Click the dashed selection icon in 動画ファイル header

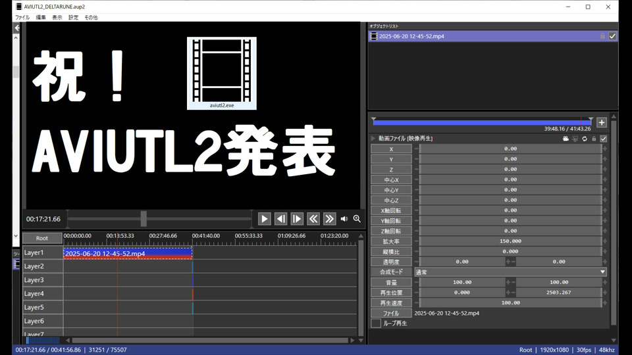point(575,139)
